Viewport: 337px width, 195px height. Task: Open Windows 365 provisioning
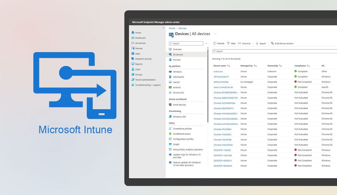[177, 117]
